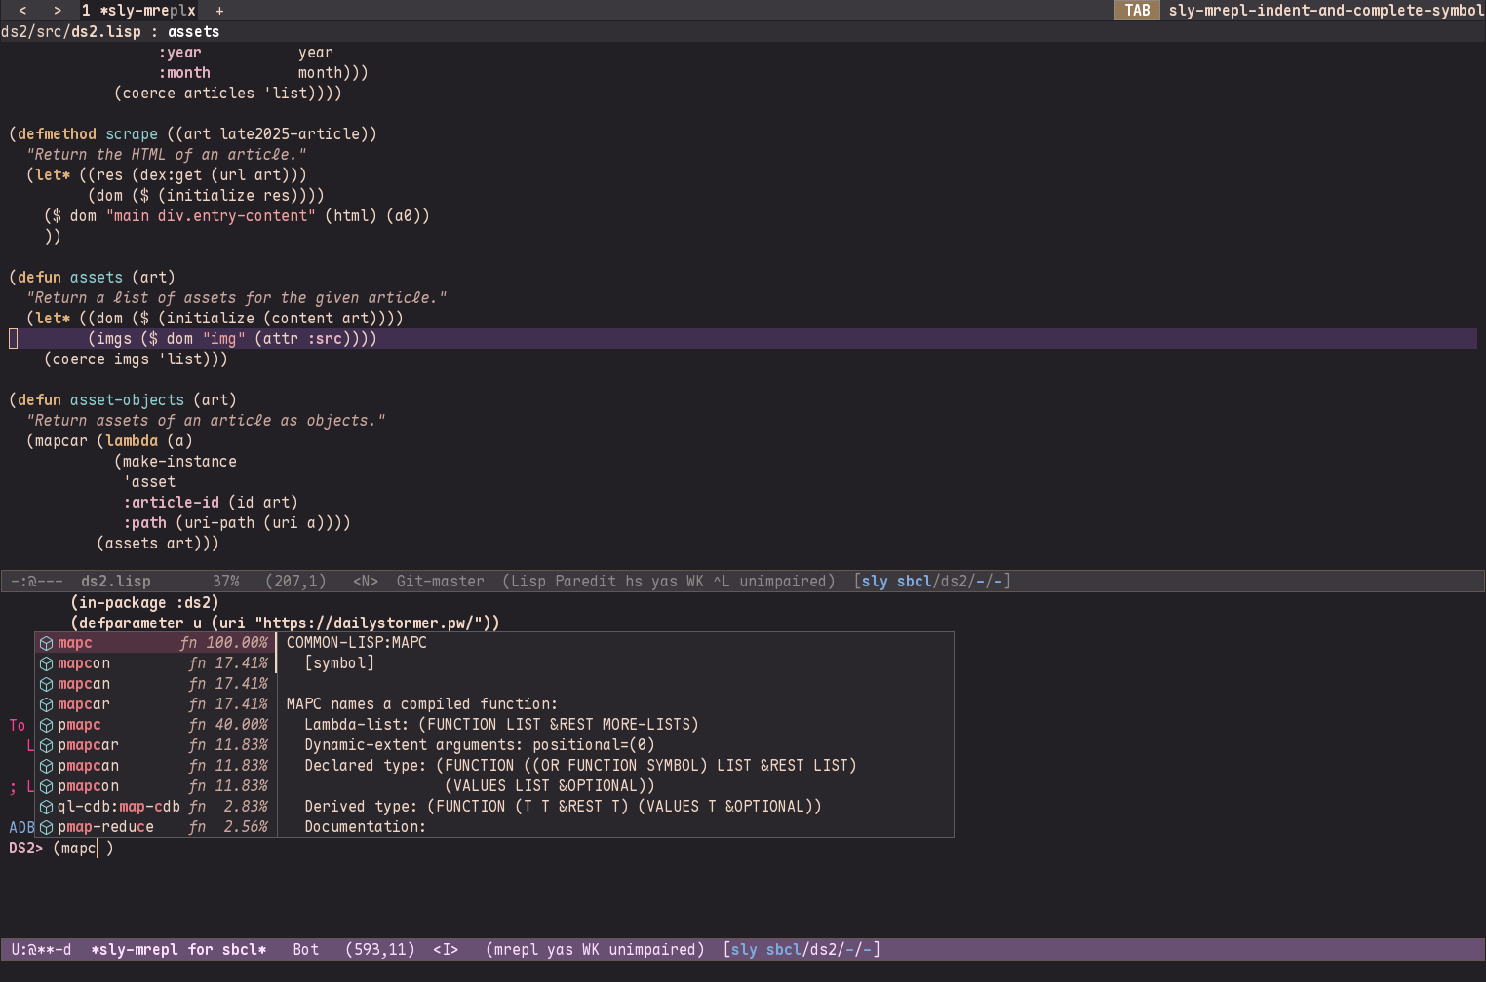This screenshot has width=1486, height=982.
Task: Toggle unimpaired in the REPL mode line
Action: coord(651,950)
